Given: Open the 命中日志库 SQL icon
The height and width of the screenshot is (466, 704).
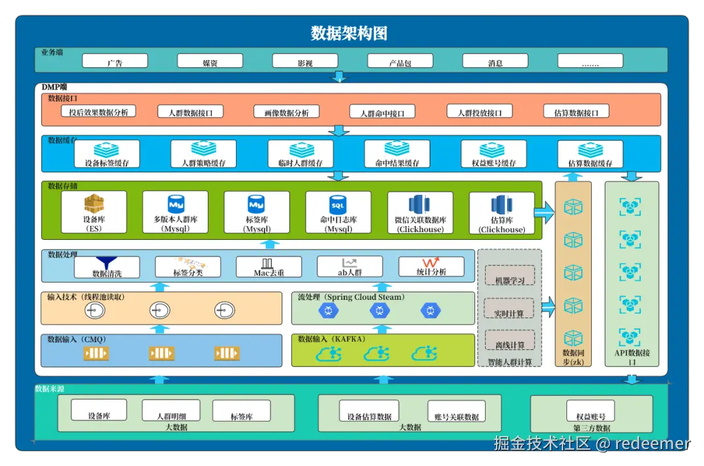Looking at the screenshot, I should pyautogui.click(x=338, y=204).
